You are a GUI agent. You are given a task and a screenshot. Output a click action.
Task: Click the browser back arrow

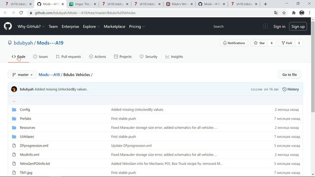pos(5,13)
